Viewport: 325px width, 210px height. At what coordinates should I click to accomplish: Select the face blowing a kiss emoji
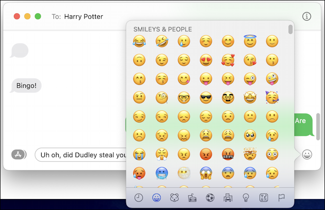coord(250,60)
